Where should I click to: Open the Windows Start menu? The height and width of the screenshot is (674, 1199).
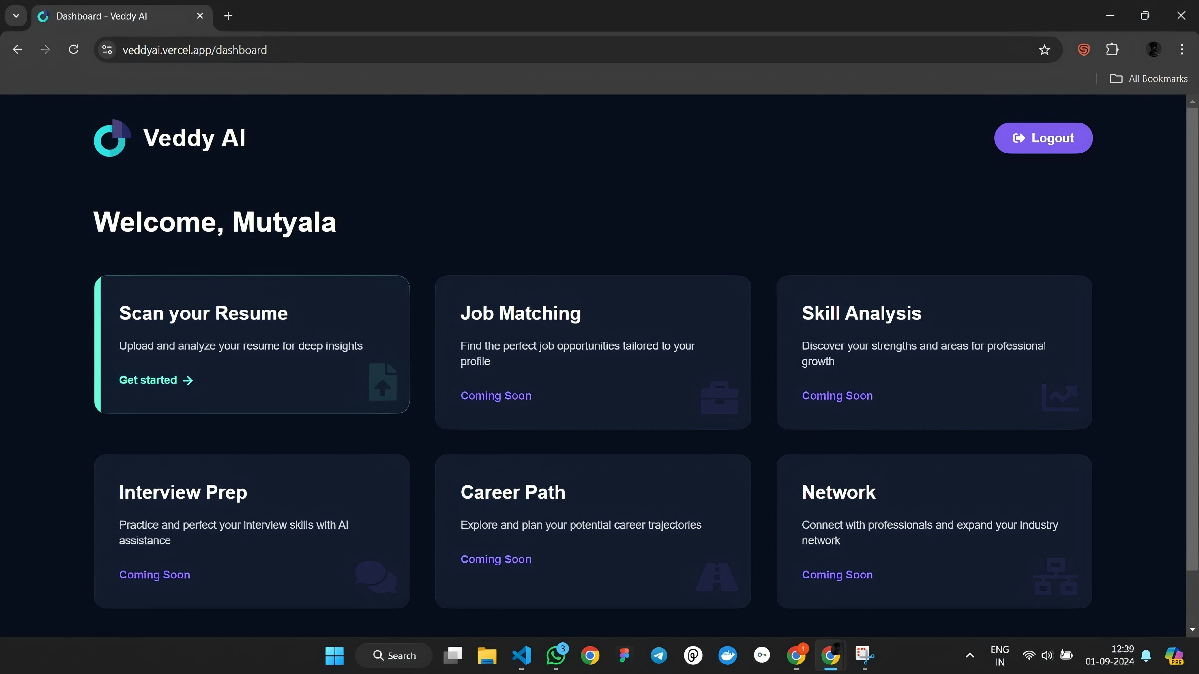click(x=334, y=655)
